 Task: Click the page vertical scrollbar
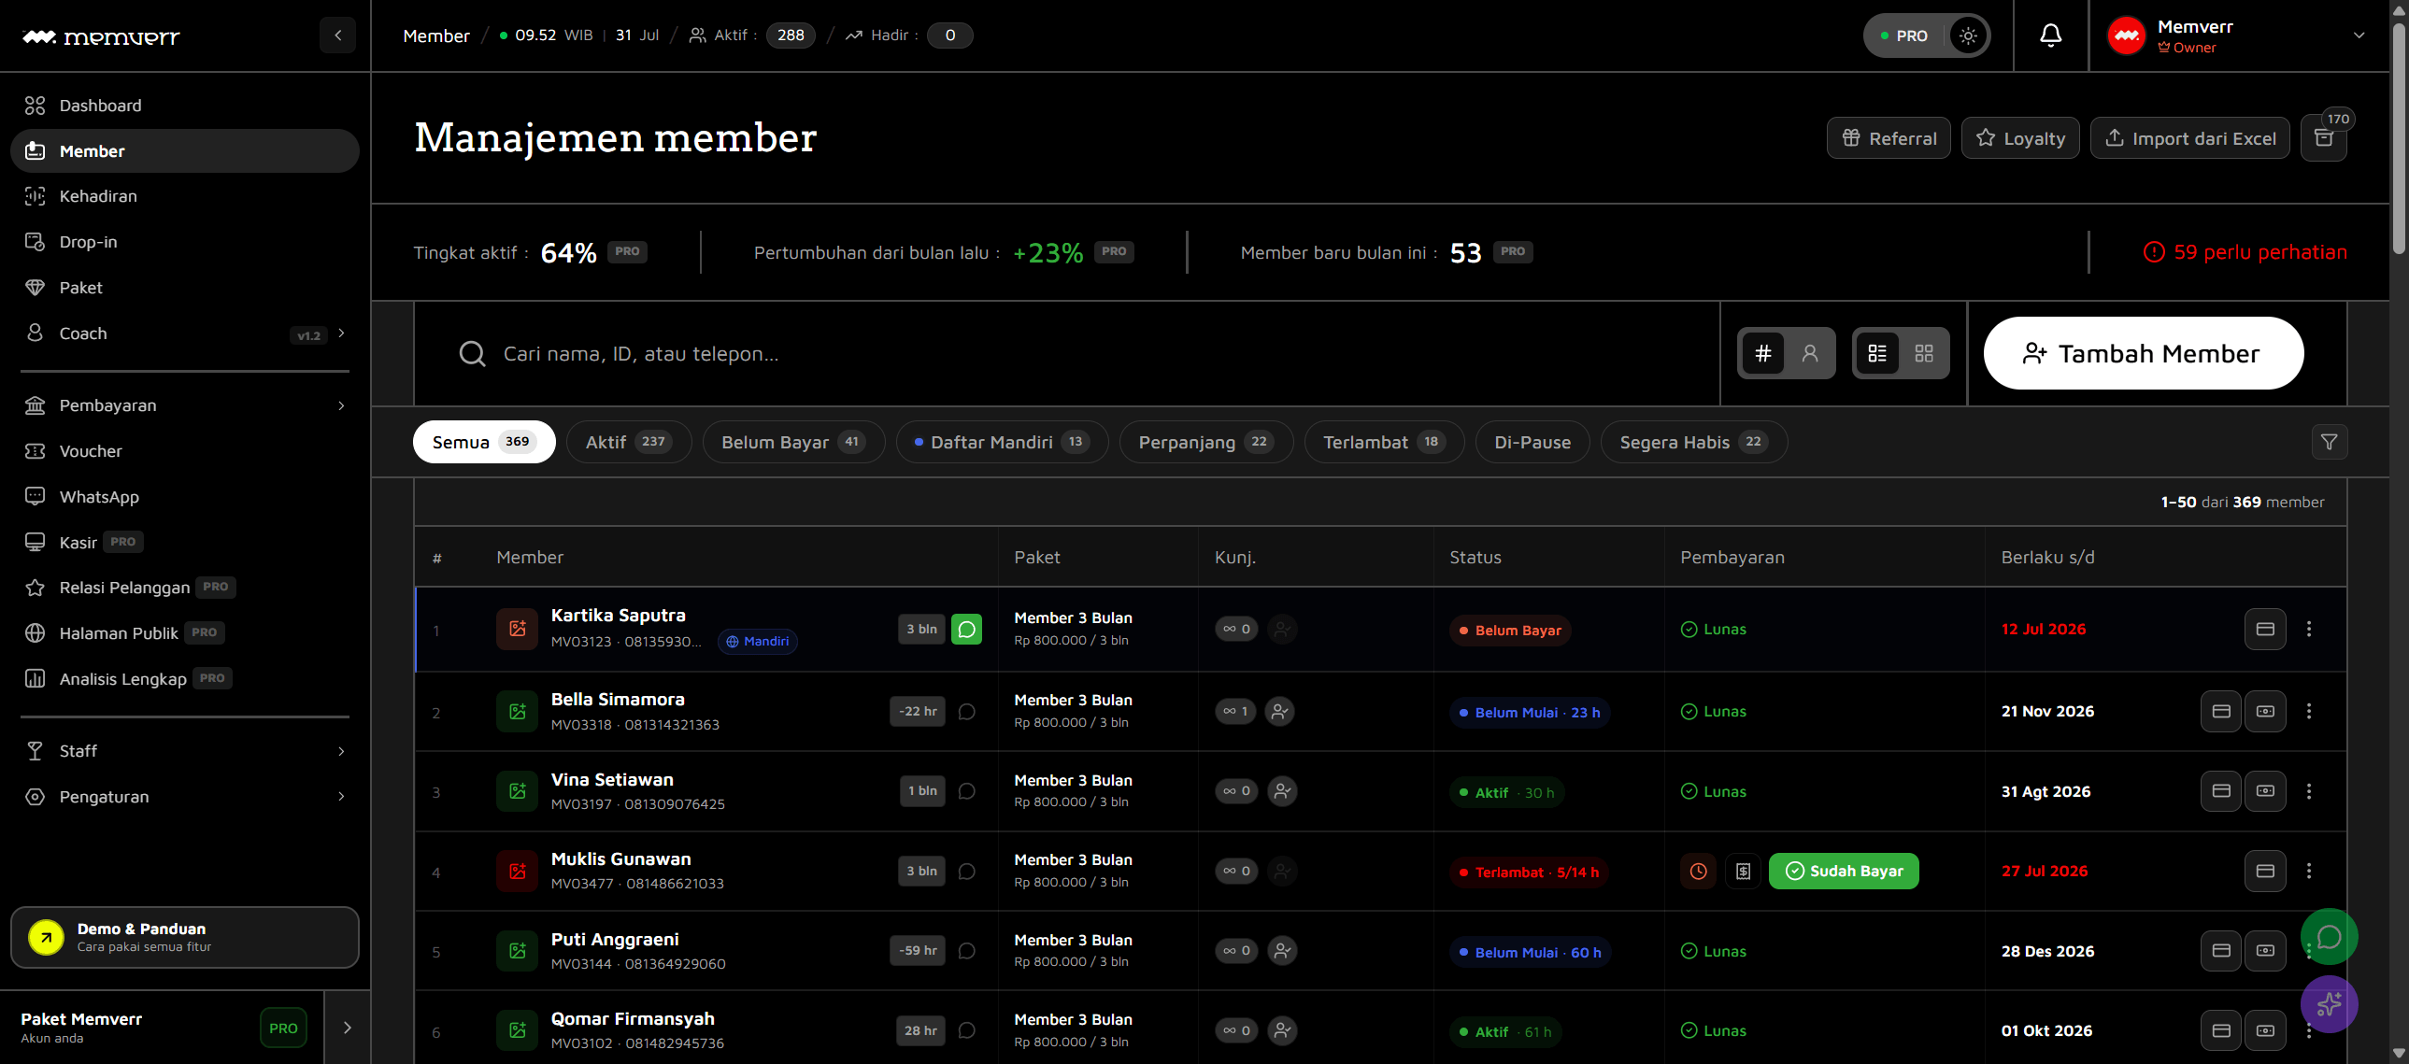coord(2398,138)
